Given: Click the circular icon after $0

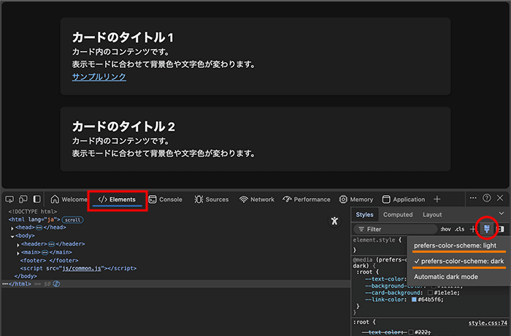Looking at the screenshot, I should (56, 284).
